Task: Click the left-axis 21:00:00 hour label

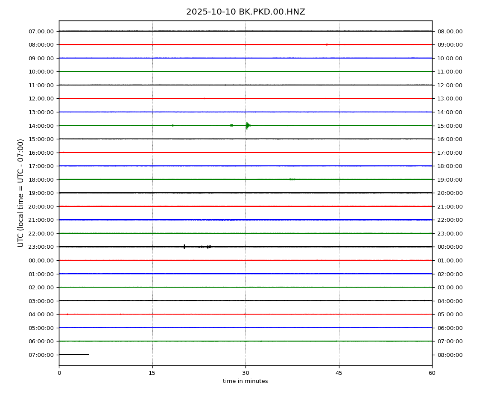Action: point(41,220)
